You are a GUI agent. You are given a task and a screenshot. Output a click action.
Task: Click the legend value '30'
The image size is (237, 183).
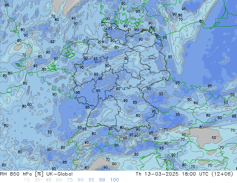[x=37, y=180]
